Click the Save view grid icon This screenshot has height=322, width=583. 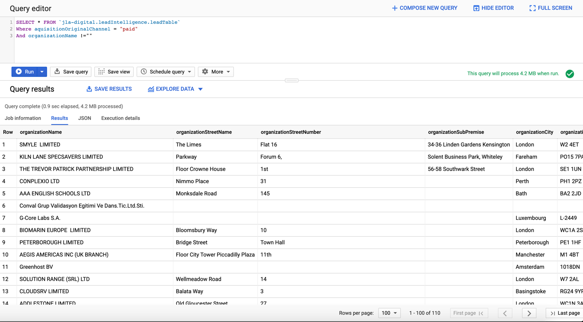coord(101,72)
